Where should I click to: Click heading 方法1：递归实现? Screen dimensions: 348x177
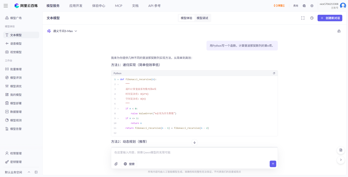(x=136, y=65)
